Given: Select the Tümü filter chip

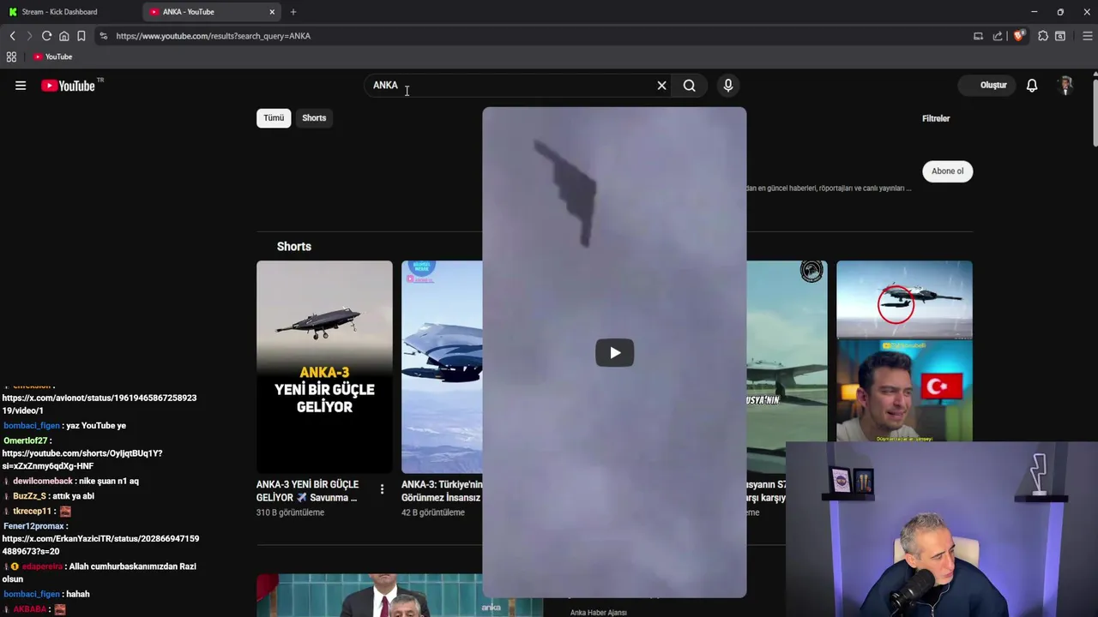Looking at the screenshot, I should pyautogui.click(x=274, y=118).
